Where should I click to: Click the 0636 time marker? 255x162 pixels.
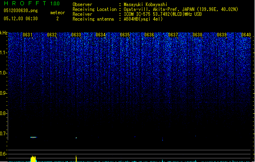click(149, 35)
